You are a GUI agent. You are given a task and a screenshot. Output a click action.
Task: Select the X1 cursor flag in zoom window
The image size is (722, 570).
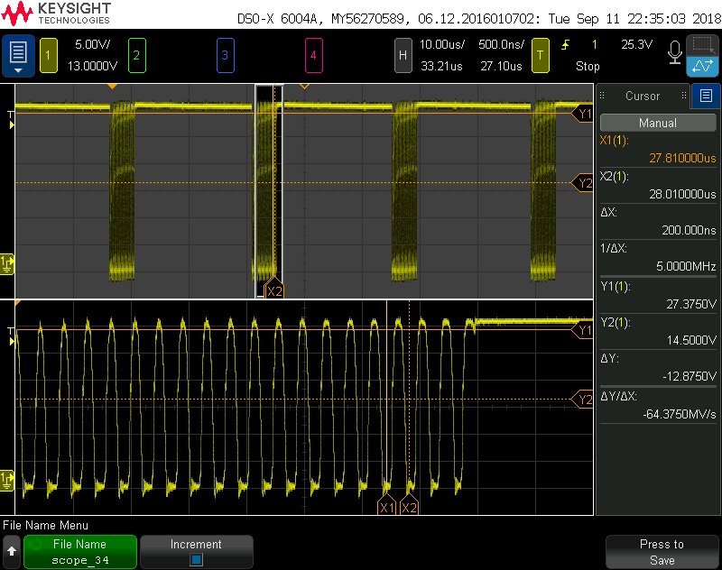pyautogui.click(x=387, y=505)
